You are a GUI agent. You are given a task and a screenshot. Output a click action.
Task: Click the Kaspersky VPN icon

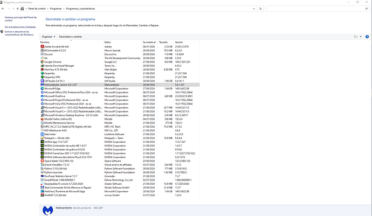[42, 77]
